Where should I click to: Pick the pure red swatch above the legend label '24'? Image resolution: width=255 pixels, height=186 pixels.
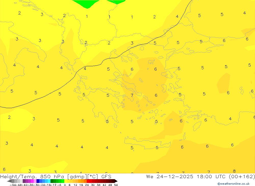(88, 181)
